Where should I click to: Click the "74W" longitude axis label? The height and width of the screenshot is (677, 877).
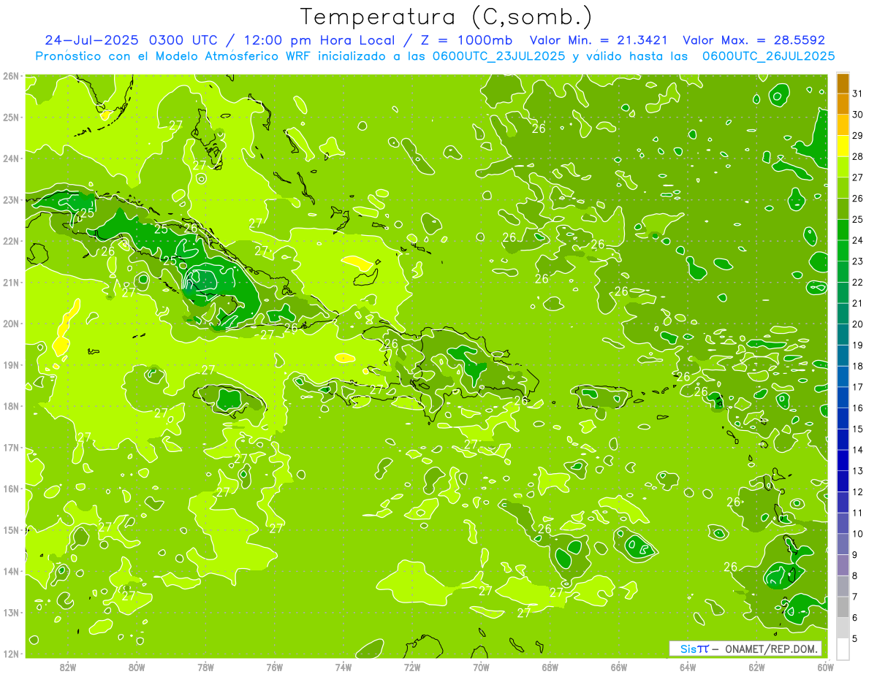coord(343,667)
